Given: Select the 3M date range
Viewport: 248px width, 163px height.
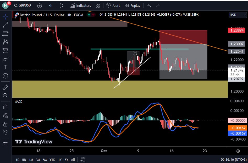Looking at the screenshot, I should click(38, 160).
